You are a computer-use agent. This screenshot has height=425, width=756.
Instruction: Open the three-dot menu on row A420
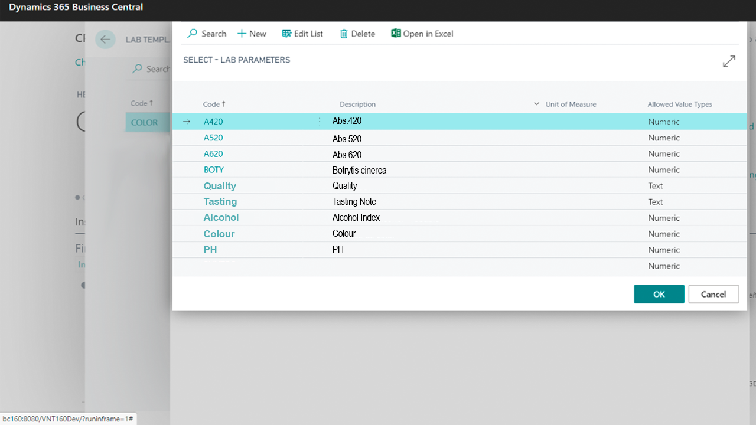coord(320,122)
